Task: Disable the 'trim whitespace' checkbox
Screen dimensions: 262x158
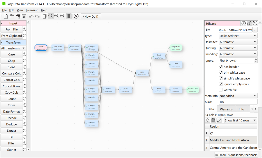Action: (221, 72)
